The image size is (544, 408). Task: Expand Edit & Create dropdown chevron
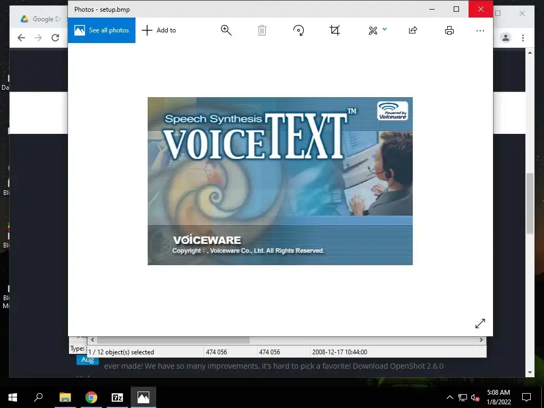tap(385, 30)
